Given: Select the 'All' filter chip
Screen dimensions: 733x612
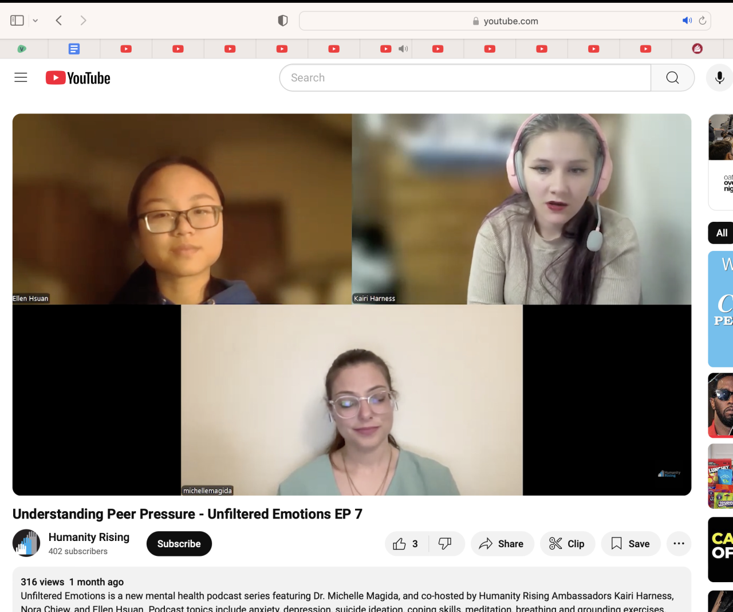Looking at the screenshot, I should [721, 233].
